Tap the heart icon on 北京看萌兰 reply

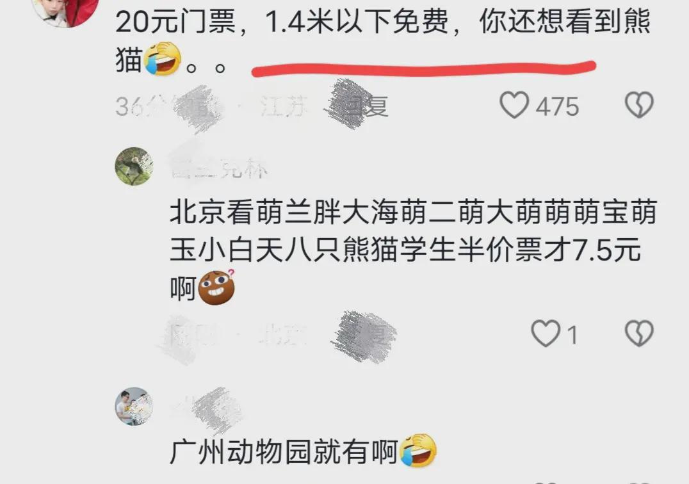point(546,334)
